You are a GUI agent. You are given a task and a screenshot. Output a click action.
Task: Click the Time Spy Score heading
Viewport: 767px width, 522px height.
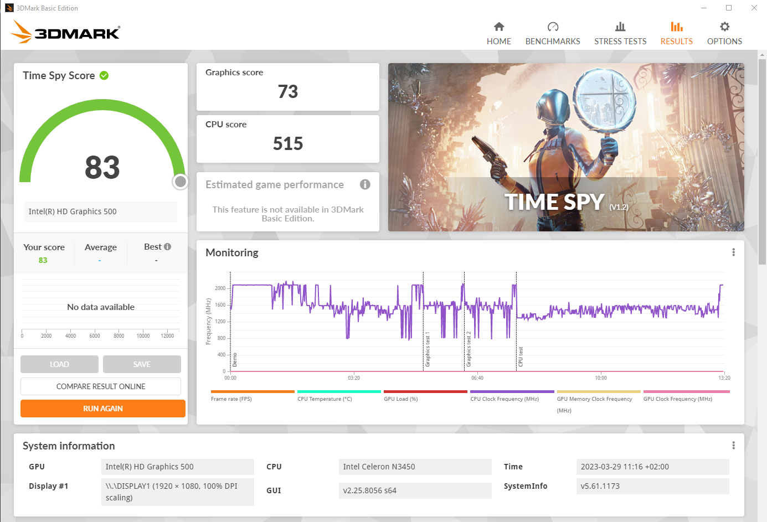(x=59, y=76)
